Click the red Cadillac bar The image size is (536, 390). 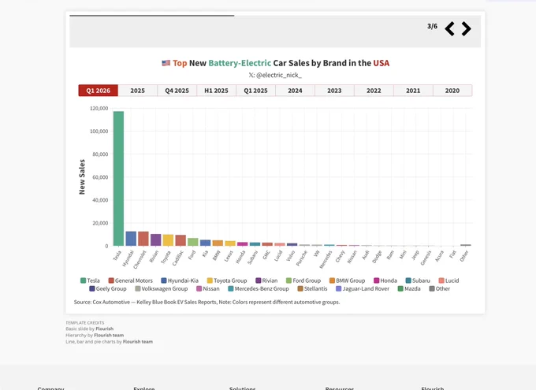pos(181,240)
